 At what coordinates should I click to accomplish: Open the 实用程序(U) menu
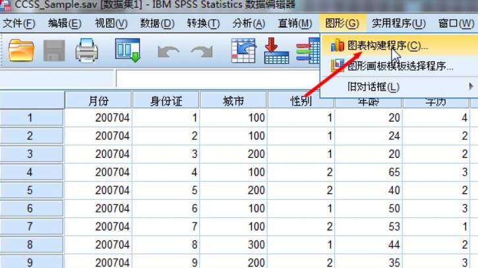coord(399,23)
